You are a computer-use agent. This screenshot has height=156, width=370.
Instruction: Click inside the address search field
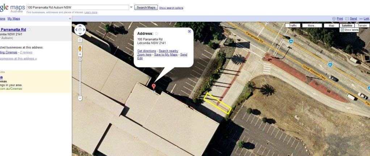[77, 7]
